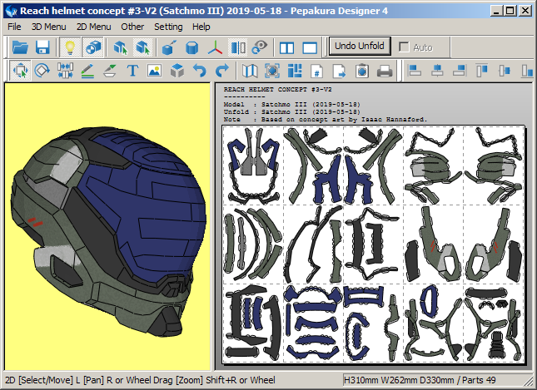Click the mirror/symmetry icon
The height and width of the screenshot is (390, 537).
point(238,47)
